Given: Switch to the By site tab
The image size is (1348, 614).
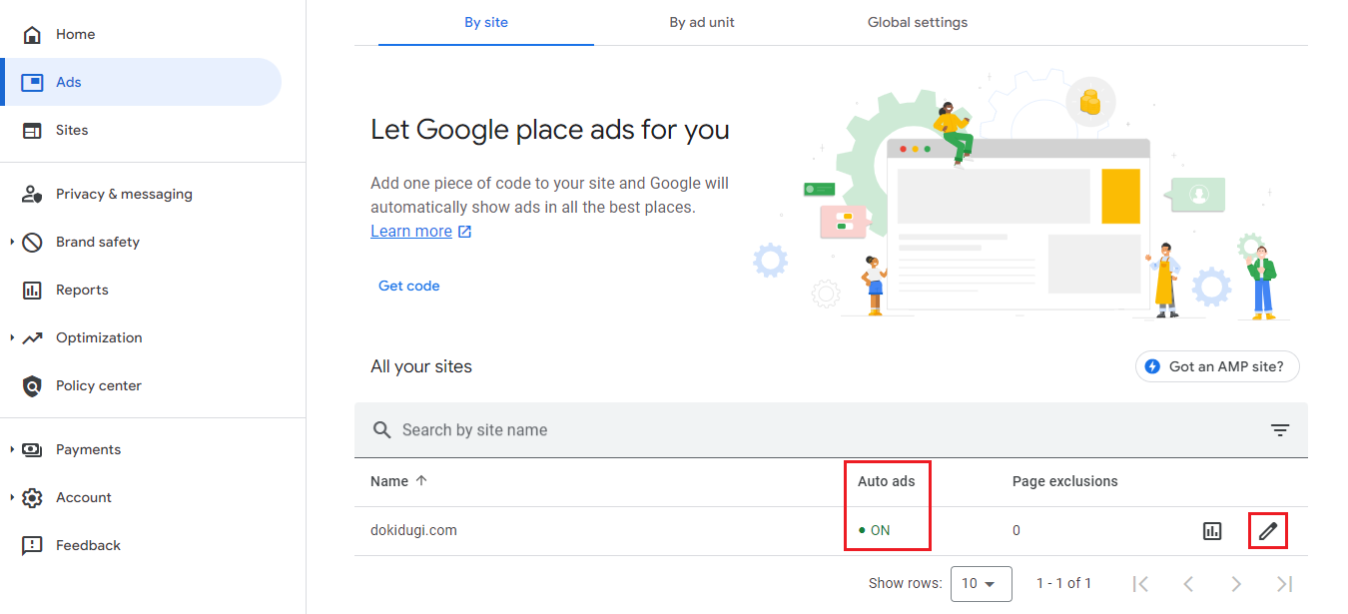Looking at the screenshot, I should (x=486, y=23).
